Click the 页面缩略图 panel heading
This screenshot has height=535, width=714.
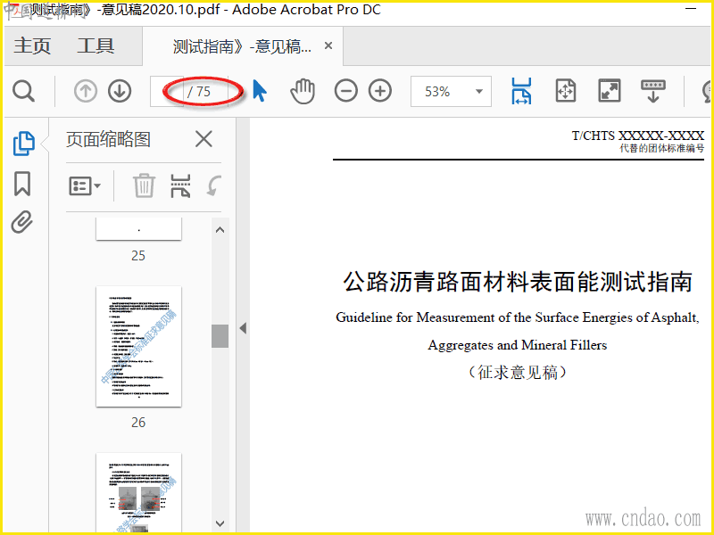coord(108,139)
